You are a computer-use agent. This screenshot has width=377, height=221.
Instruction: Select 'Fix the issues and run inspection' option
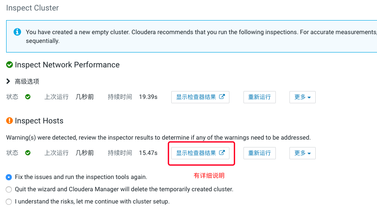9,177
